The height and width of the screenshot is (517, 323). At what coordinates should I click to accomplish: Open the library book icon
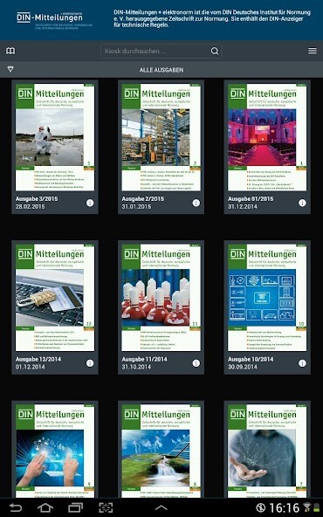pyautogui.click(x=10, y=51)
